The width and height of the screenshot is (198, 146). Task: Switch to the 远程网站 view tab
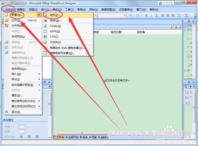coord(72,137)
